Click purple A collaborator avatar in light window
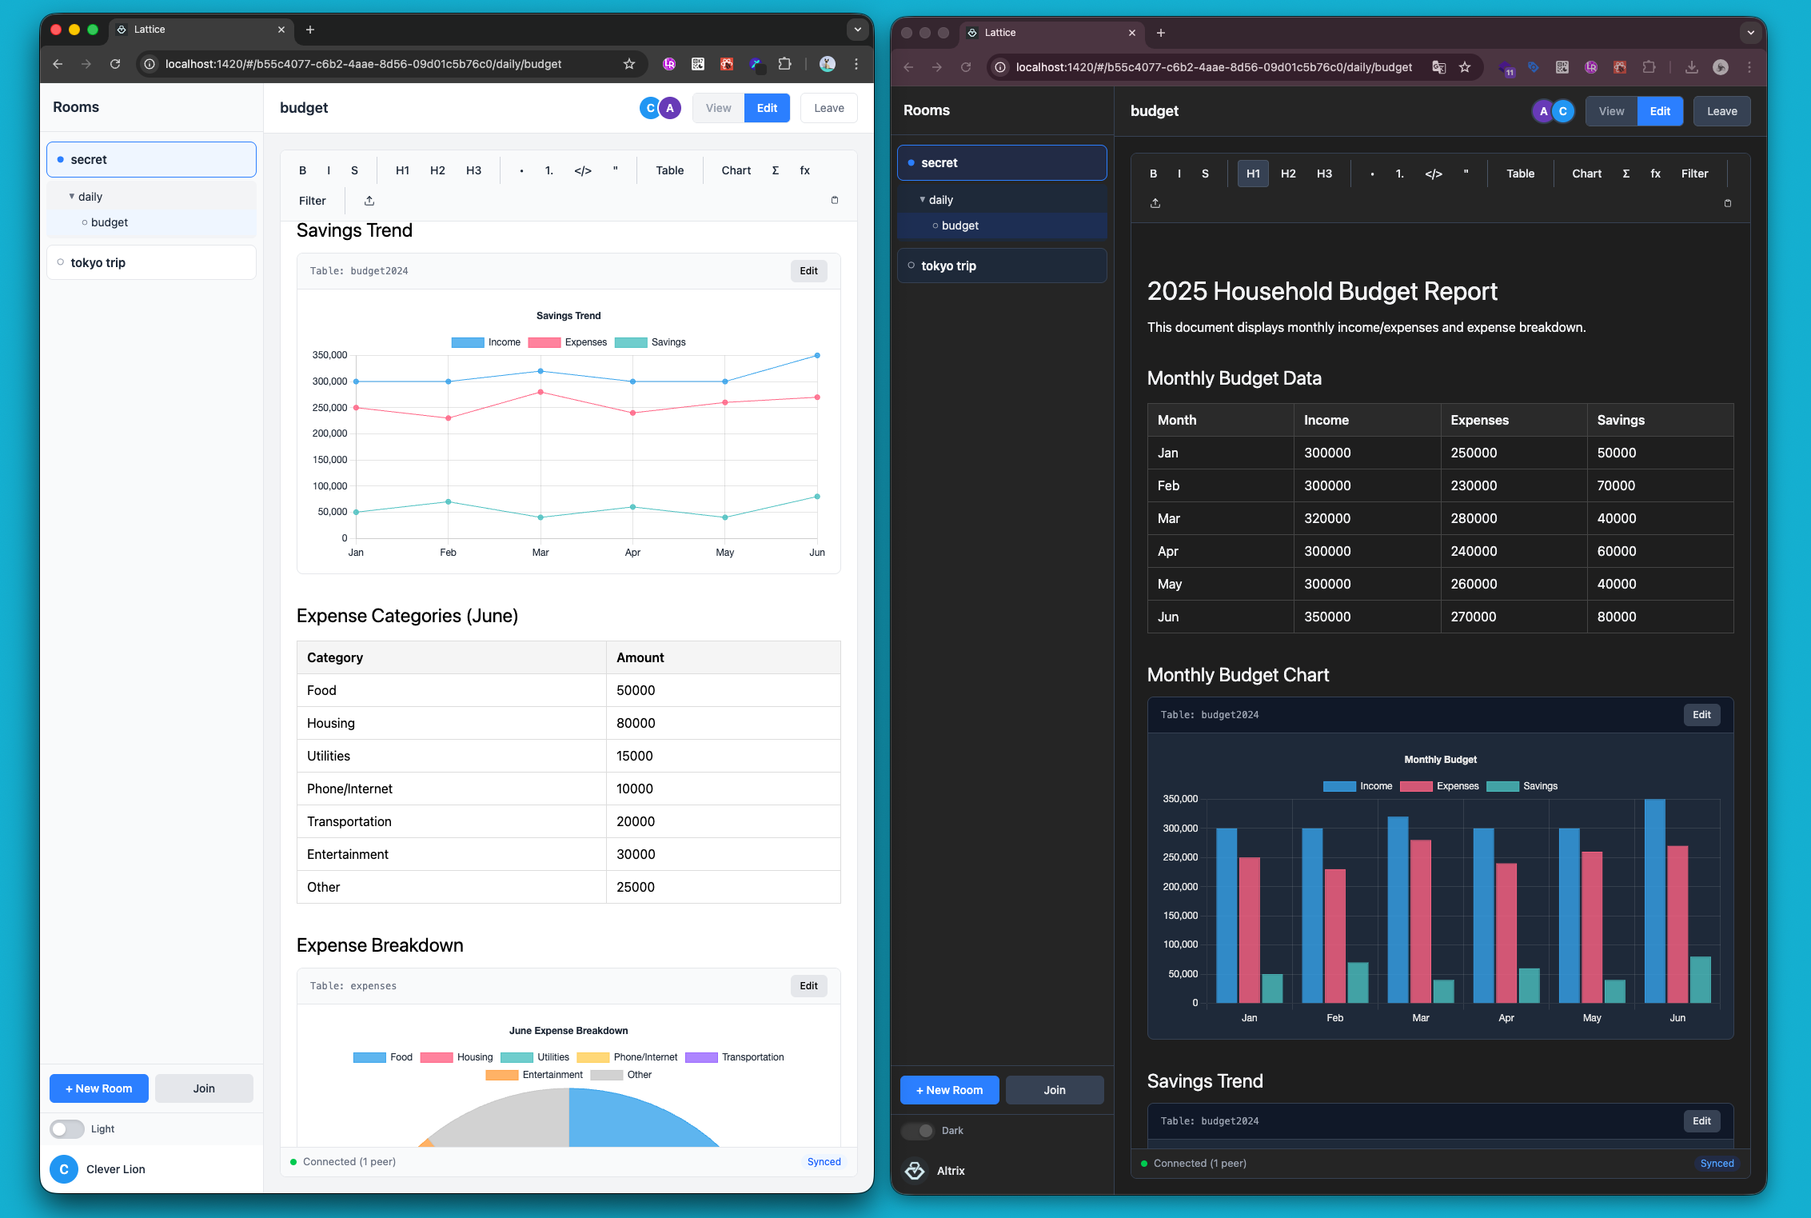Screen dimensions: 1811x1218 pyautogui.click(x=670, y=108)
